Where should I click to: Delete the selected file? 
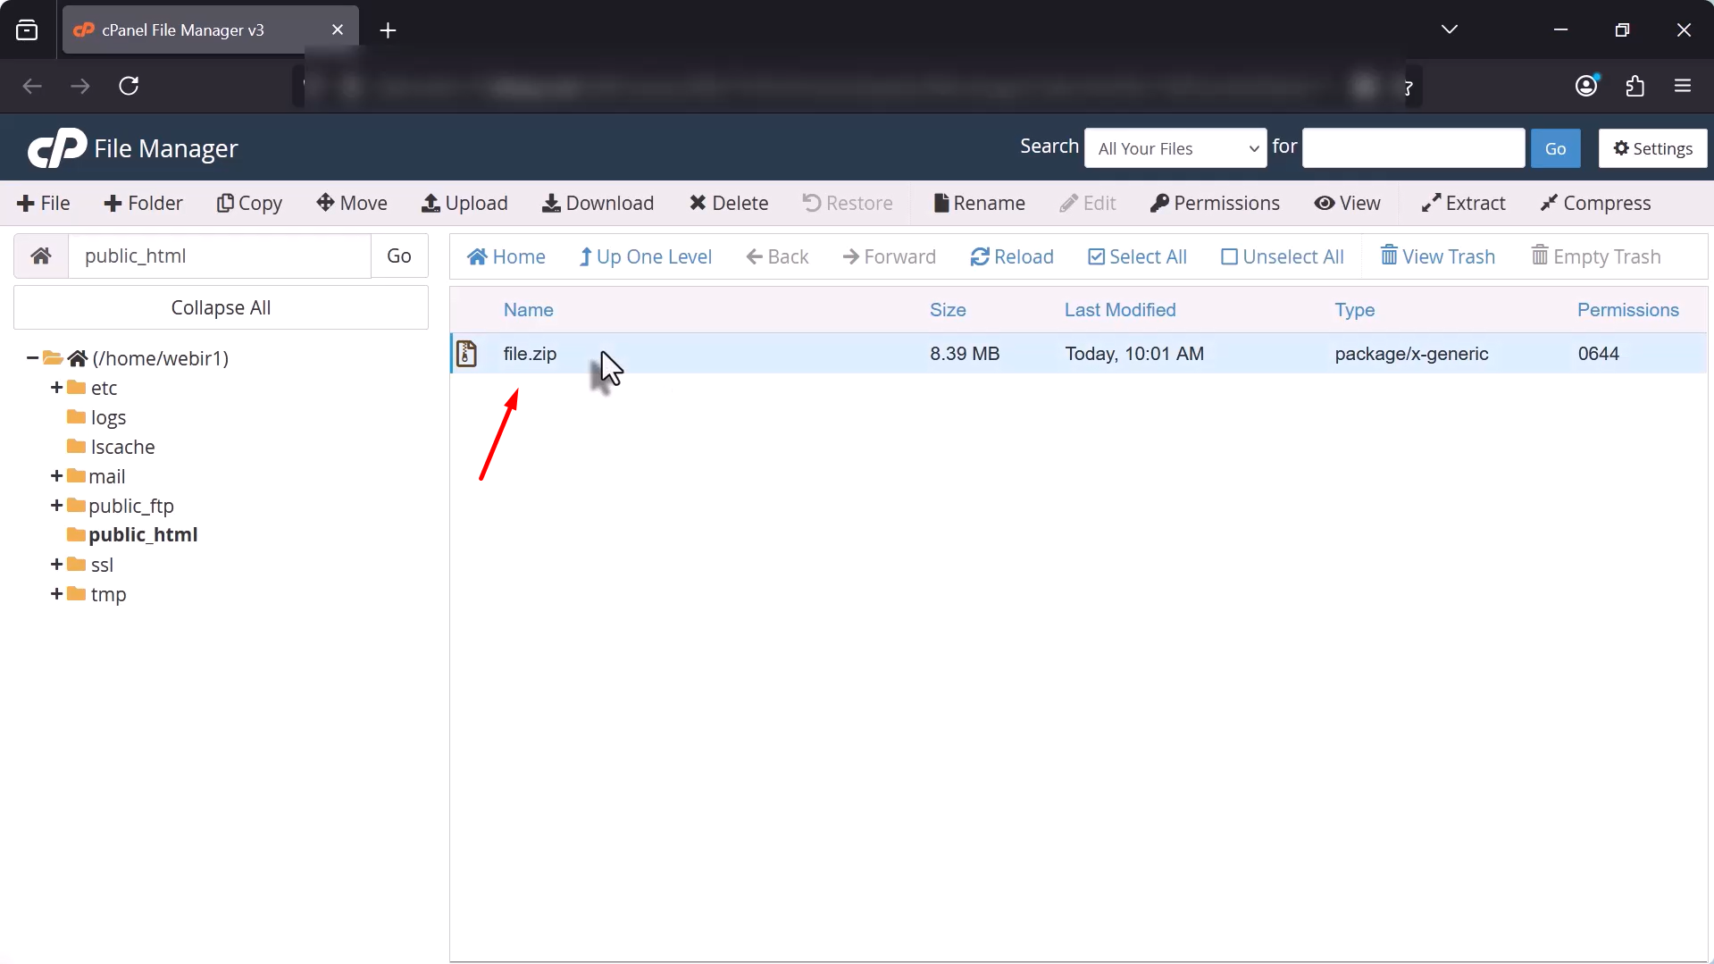point(728,204)
